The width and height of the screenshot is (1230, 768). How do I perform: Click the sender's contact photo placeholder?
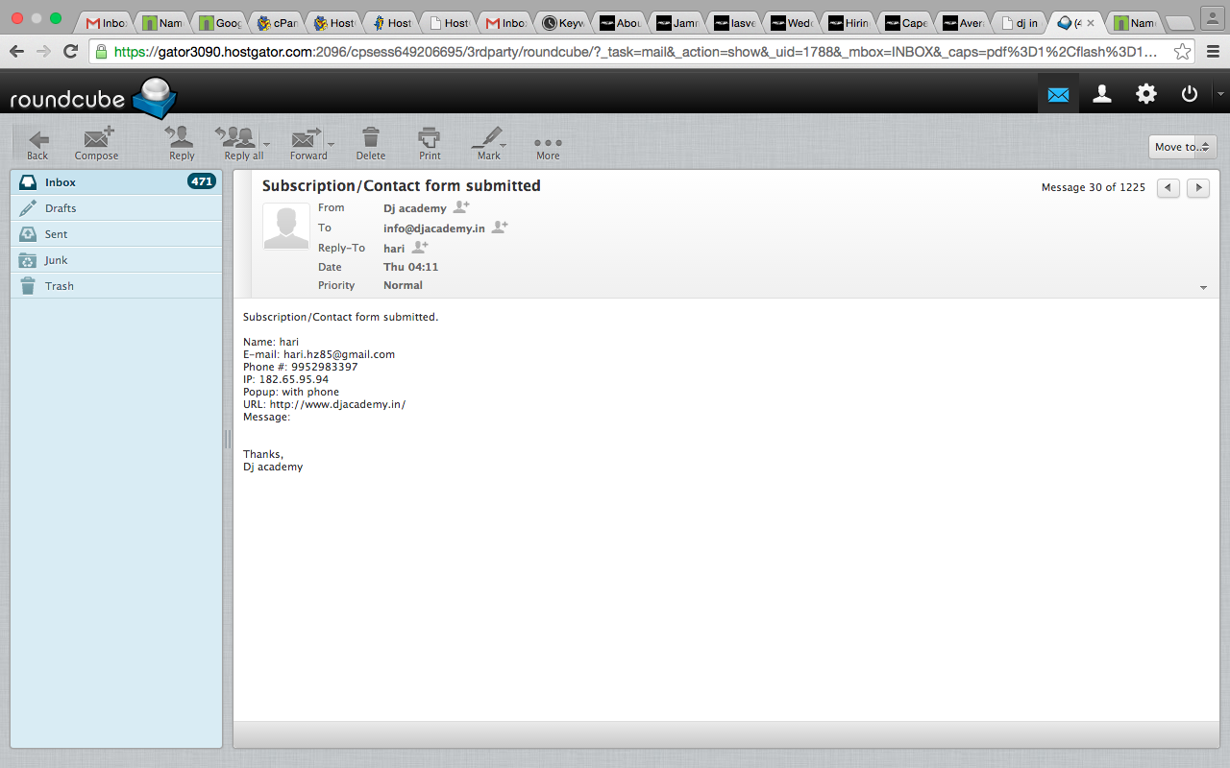286,227
